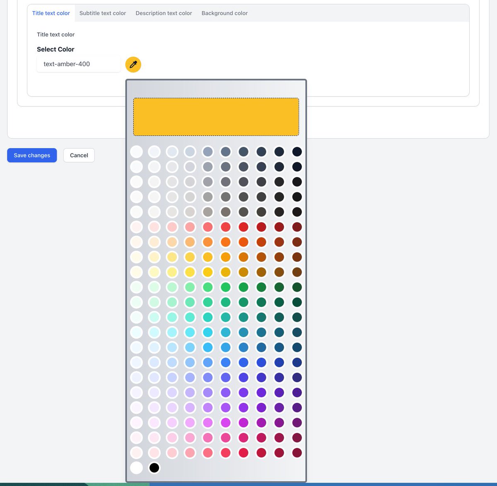Choose the orange-500 swatch
Screen dimensions: 497x486
point(226,242)
